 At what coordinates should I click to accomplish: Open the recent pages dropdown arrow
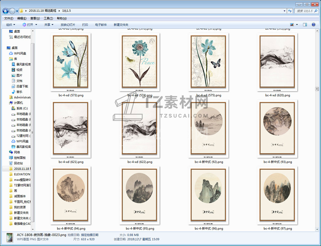17,11
